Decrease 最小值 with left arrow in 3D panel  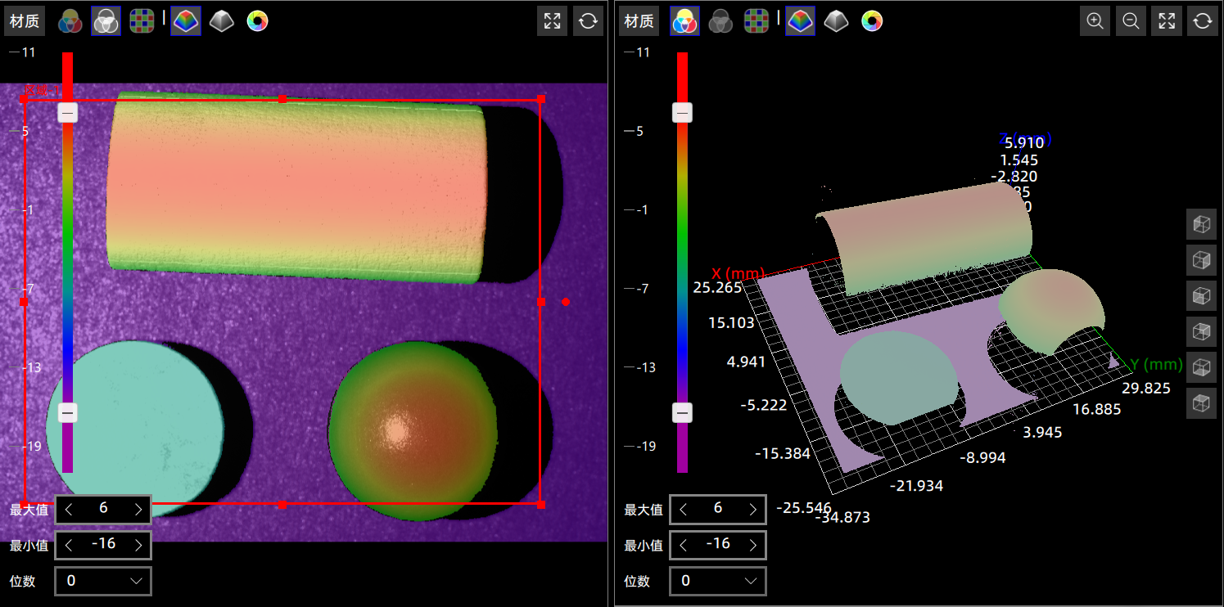click(684, 545)
